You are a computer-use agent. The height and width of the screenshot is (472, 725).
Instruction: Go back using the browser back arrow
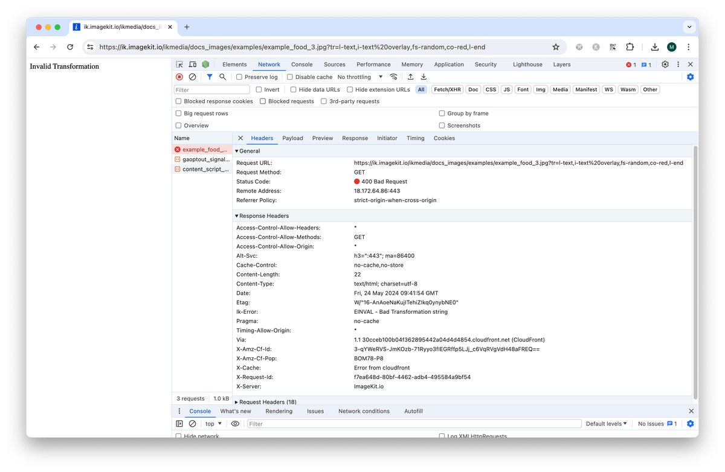pos(37,47)
